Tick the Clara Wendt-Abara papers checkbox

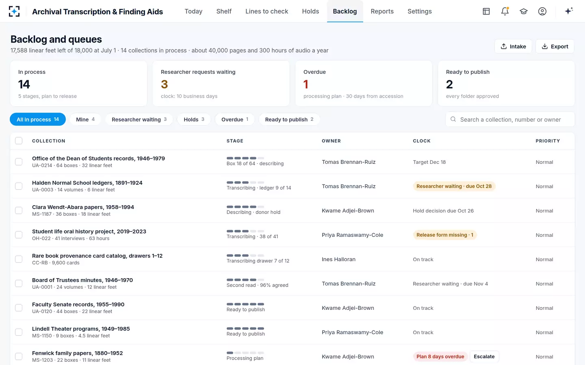19,210
